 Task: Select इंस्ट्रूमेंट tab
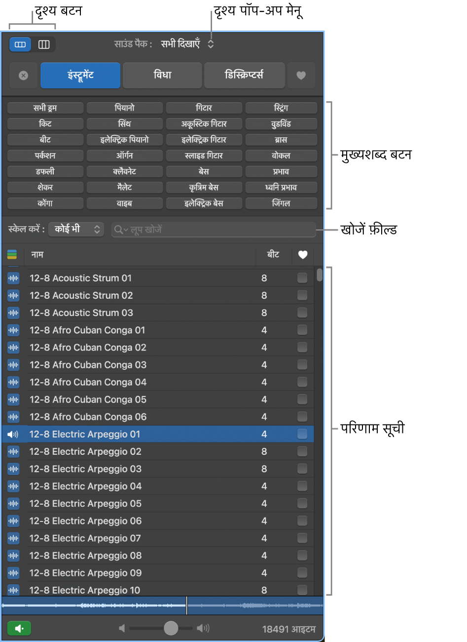point(80,76)
